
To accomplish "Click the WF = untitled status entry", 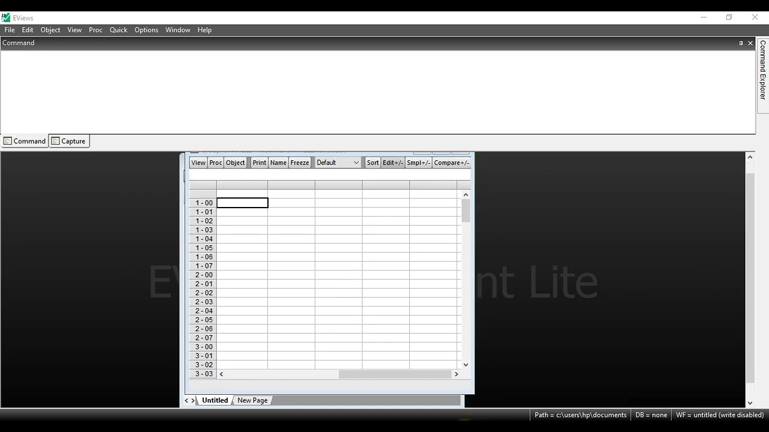I will (720, 415).
